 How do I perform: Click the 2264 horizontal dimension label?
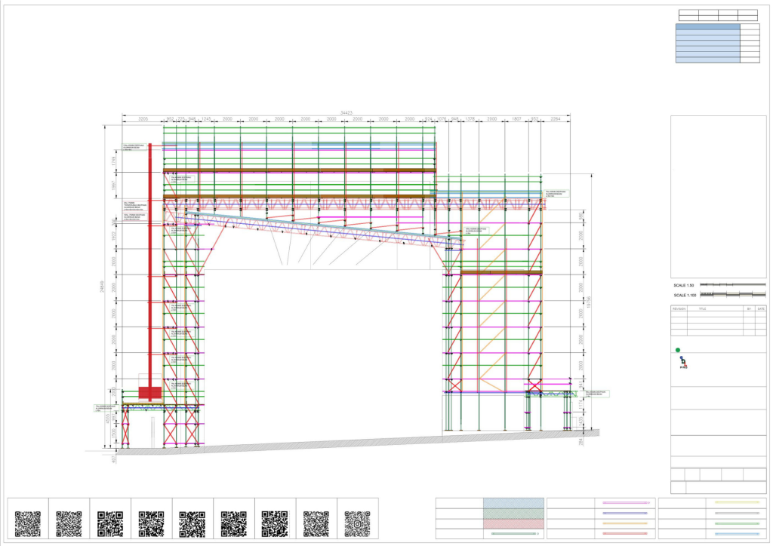[x=556, y=119]
